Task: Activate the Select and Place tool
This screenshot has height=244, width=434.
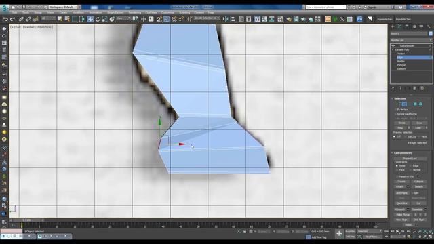Action: coord(112,19)
